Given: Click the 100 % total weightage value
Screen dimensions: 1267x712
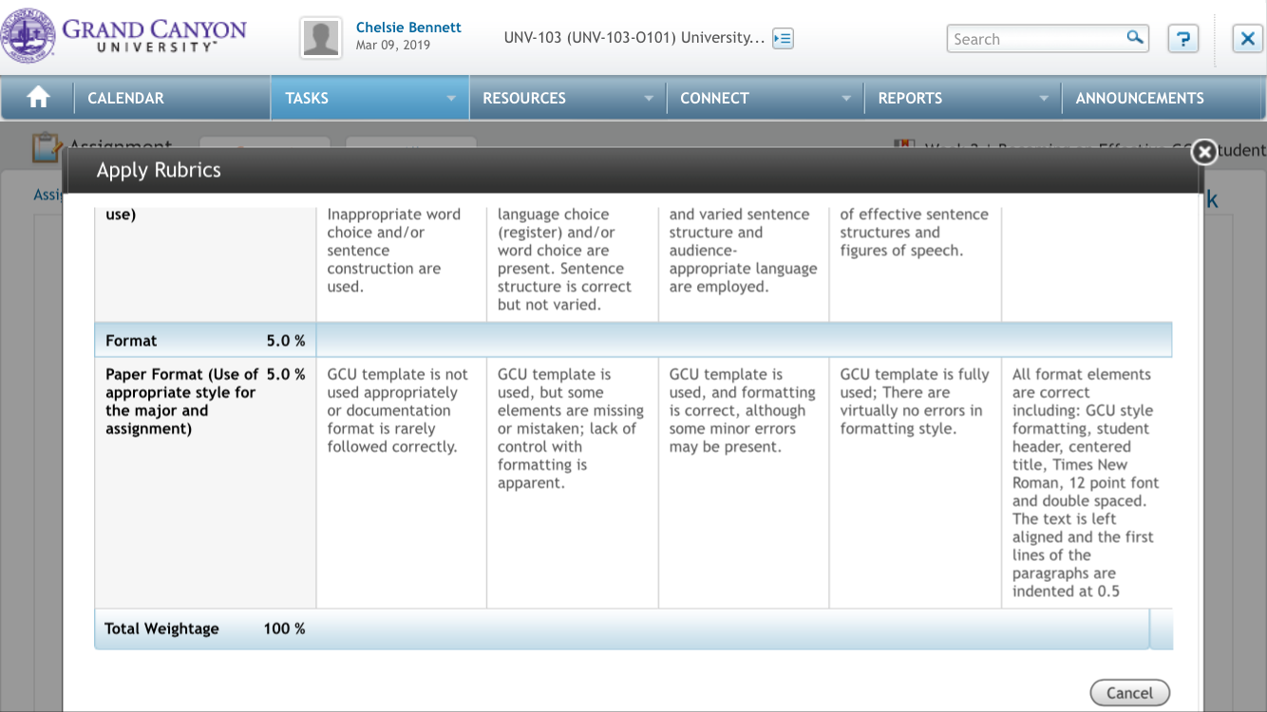Looking at the screenshot, I should 284,628.
